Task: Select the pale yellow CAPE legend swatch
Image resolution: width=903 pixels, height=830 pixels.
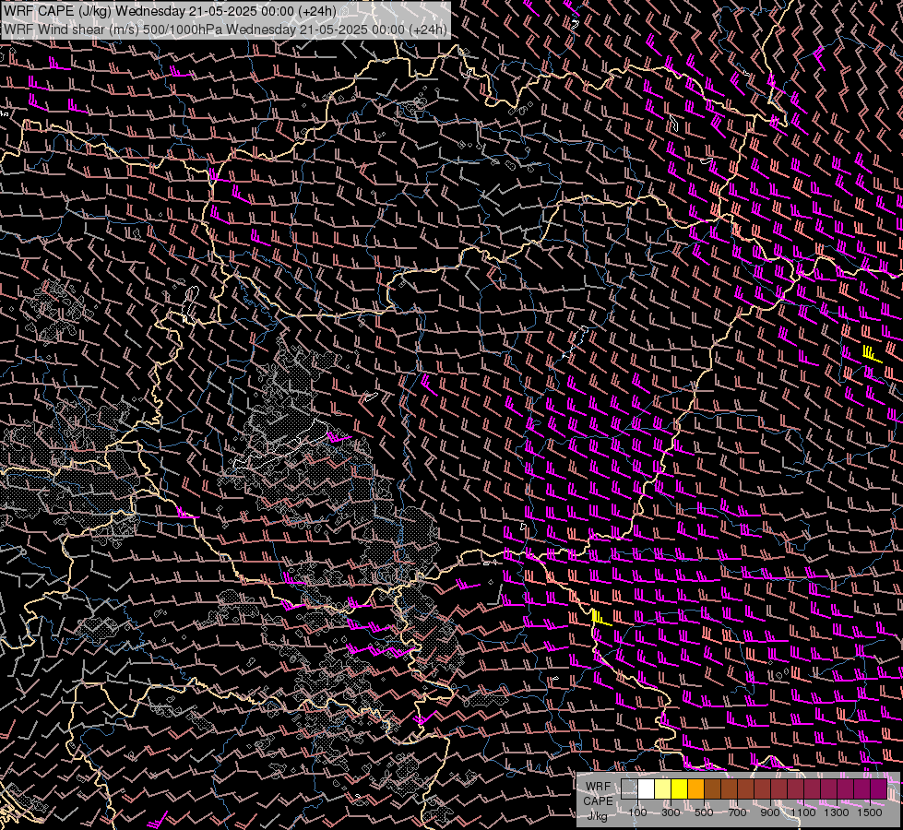Action: pos(663,788)
